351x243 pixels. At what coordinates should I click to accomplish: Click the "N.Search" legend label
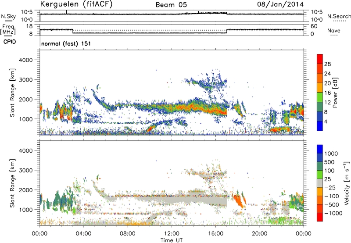(339, 16)
